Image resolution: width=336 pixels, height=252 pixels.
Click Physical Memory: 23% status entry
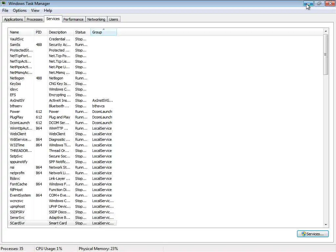tap(98, 249)
